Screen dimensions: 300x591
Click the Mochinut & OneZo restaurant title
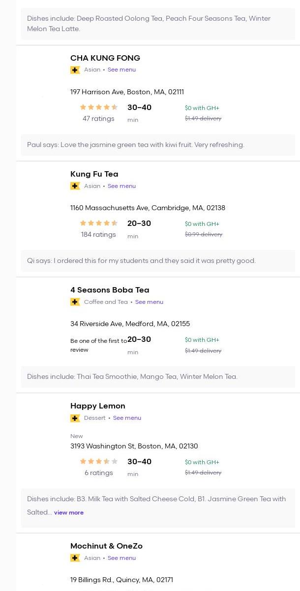[x=106, y=546]
